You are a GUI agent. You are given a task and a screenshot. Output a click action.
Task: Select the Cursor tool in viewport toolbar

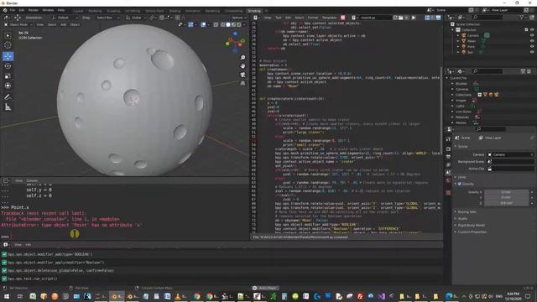[8, 45]
